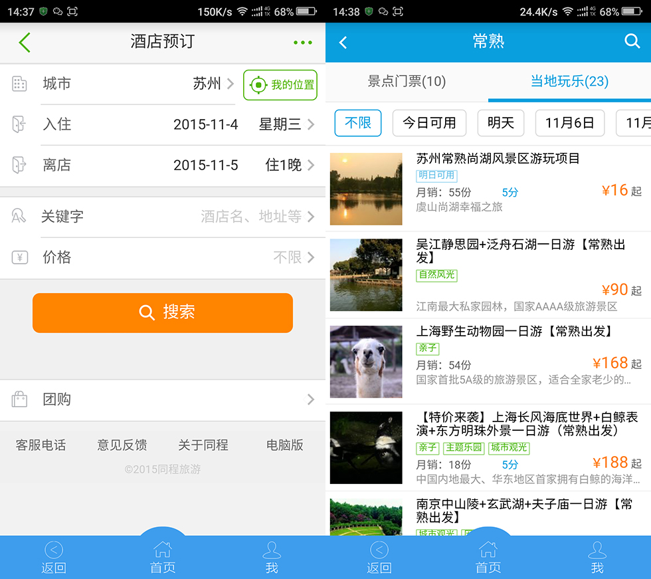
Task: Open 上海长风海底世界+白鲸表演 listing title
Action: (527, 423)
